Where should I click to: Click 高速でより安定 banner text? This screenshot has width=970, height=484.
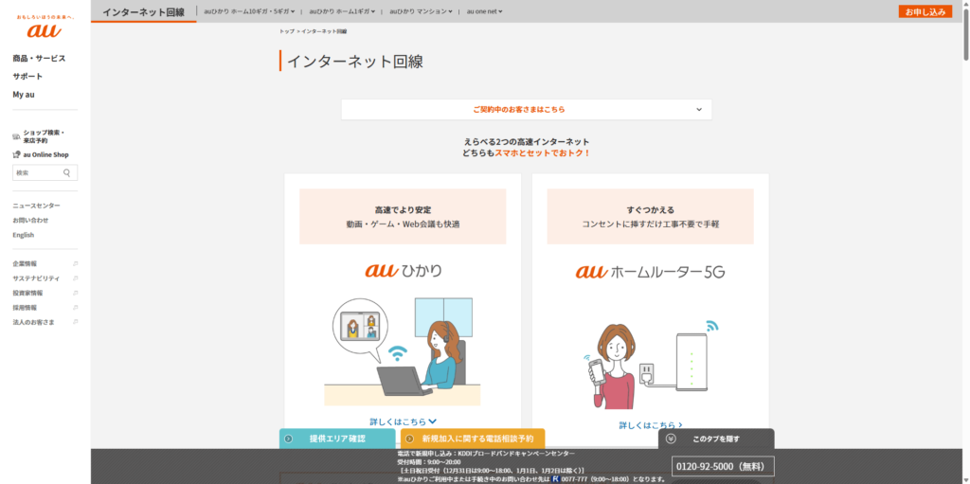pyautogui.click(x=403, y=210)
